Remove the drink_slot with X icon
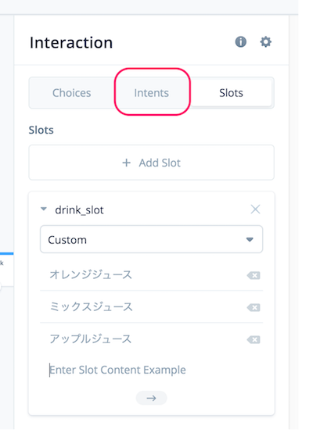Viewport: 313px width, 444px height. point(255,209)
